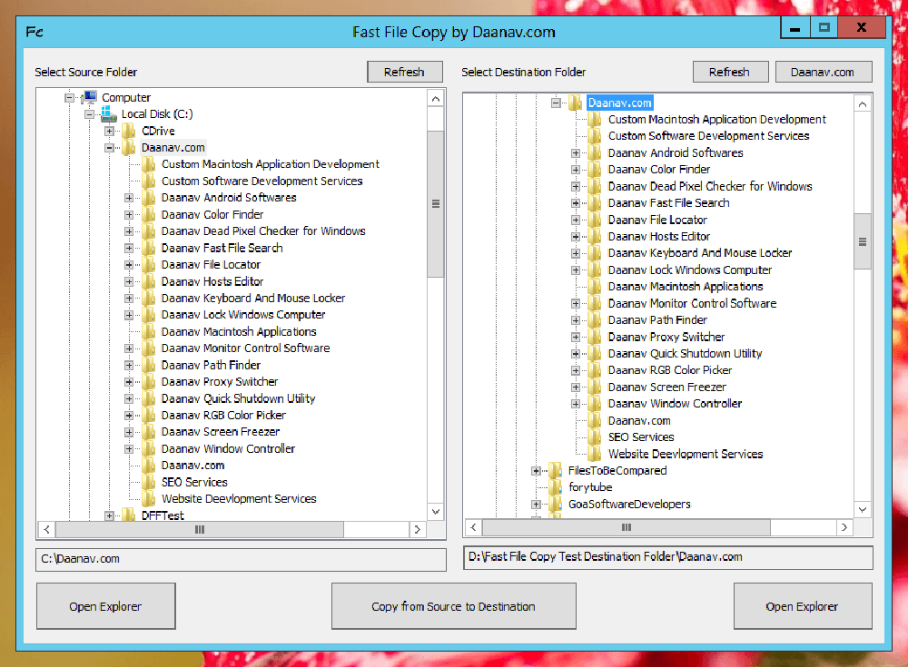Click the folder icon beside destination Daanav Quick Shutdown Utility

point(595,354)
